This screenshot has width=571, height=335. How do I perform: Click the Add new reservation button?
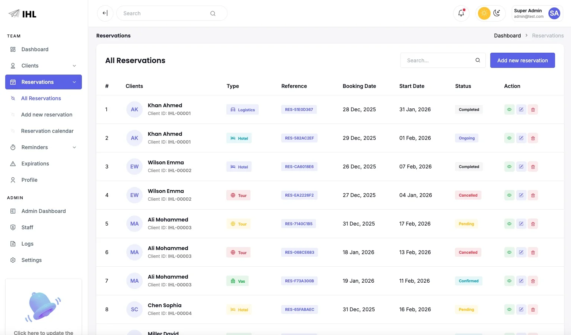522,60
